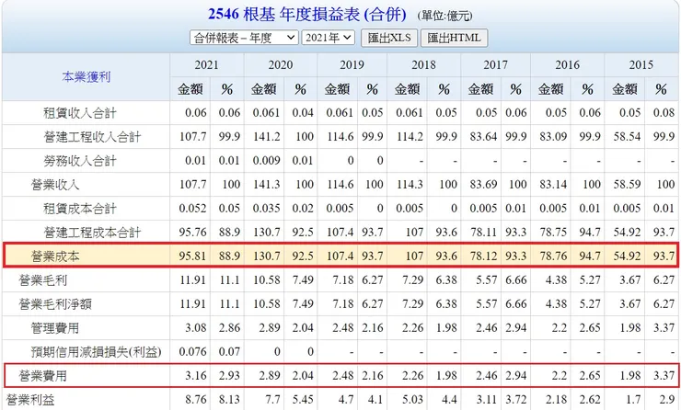This screenshot has width=681, height=410.
Task: Select the 2018 year column header
Action: pyautogui.click(x=423, y=65)
